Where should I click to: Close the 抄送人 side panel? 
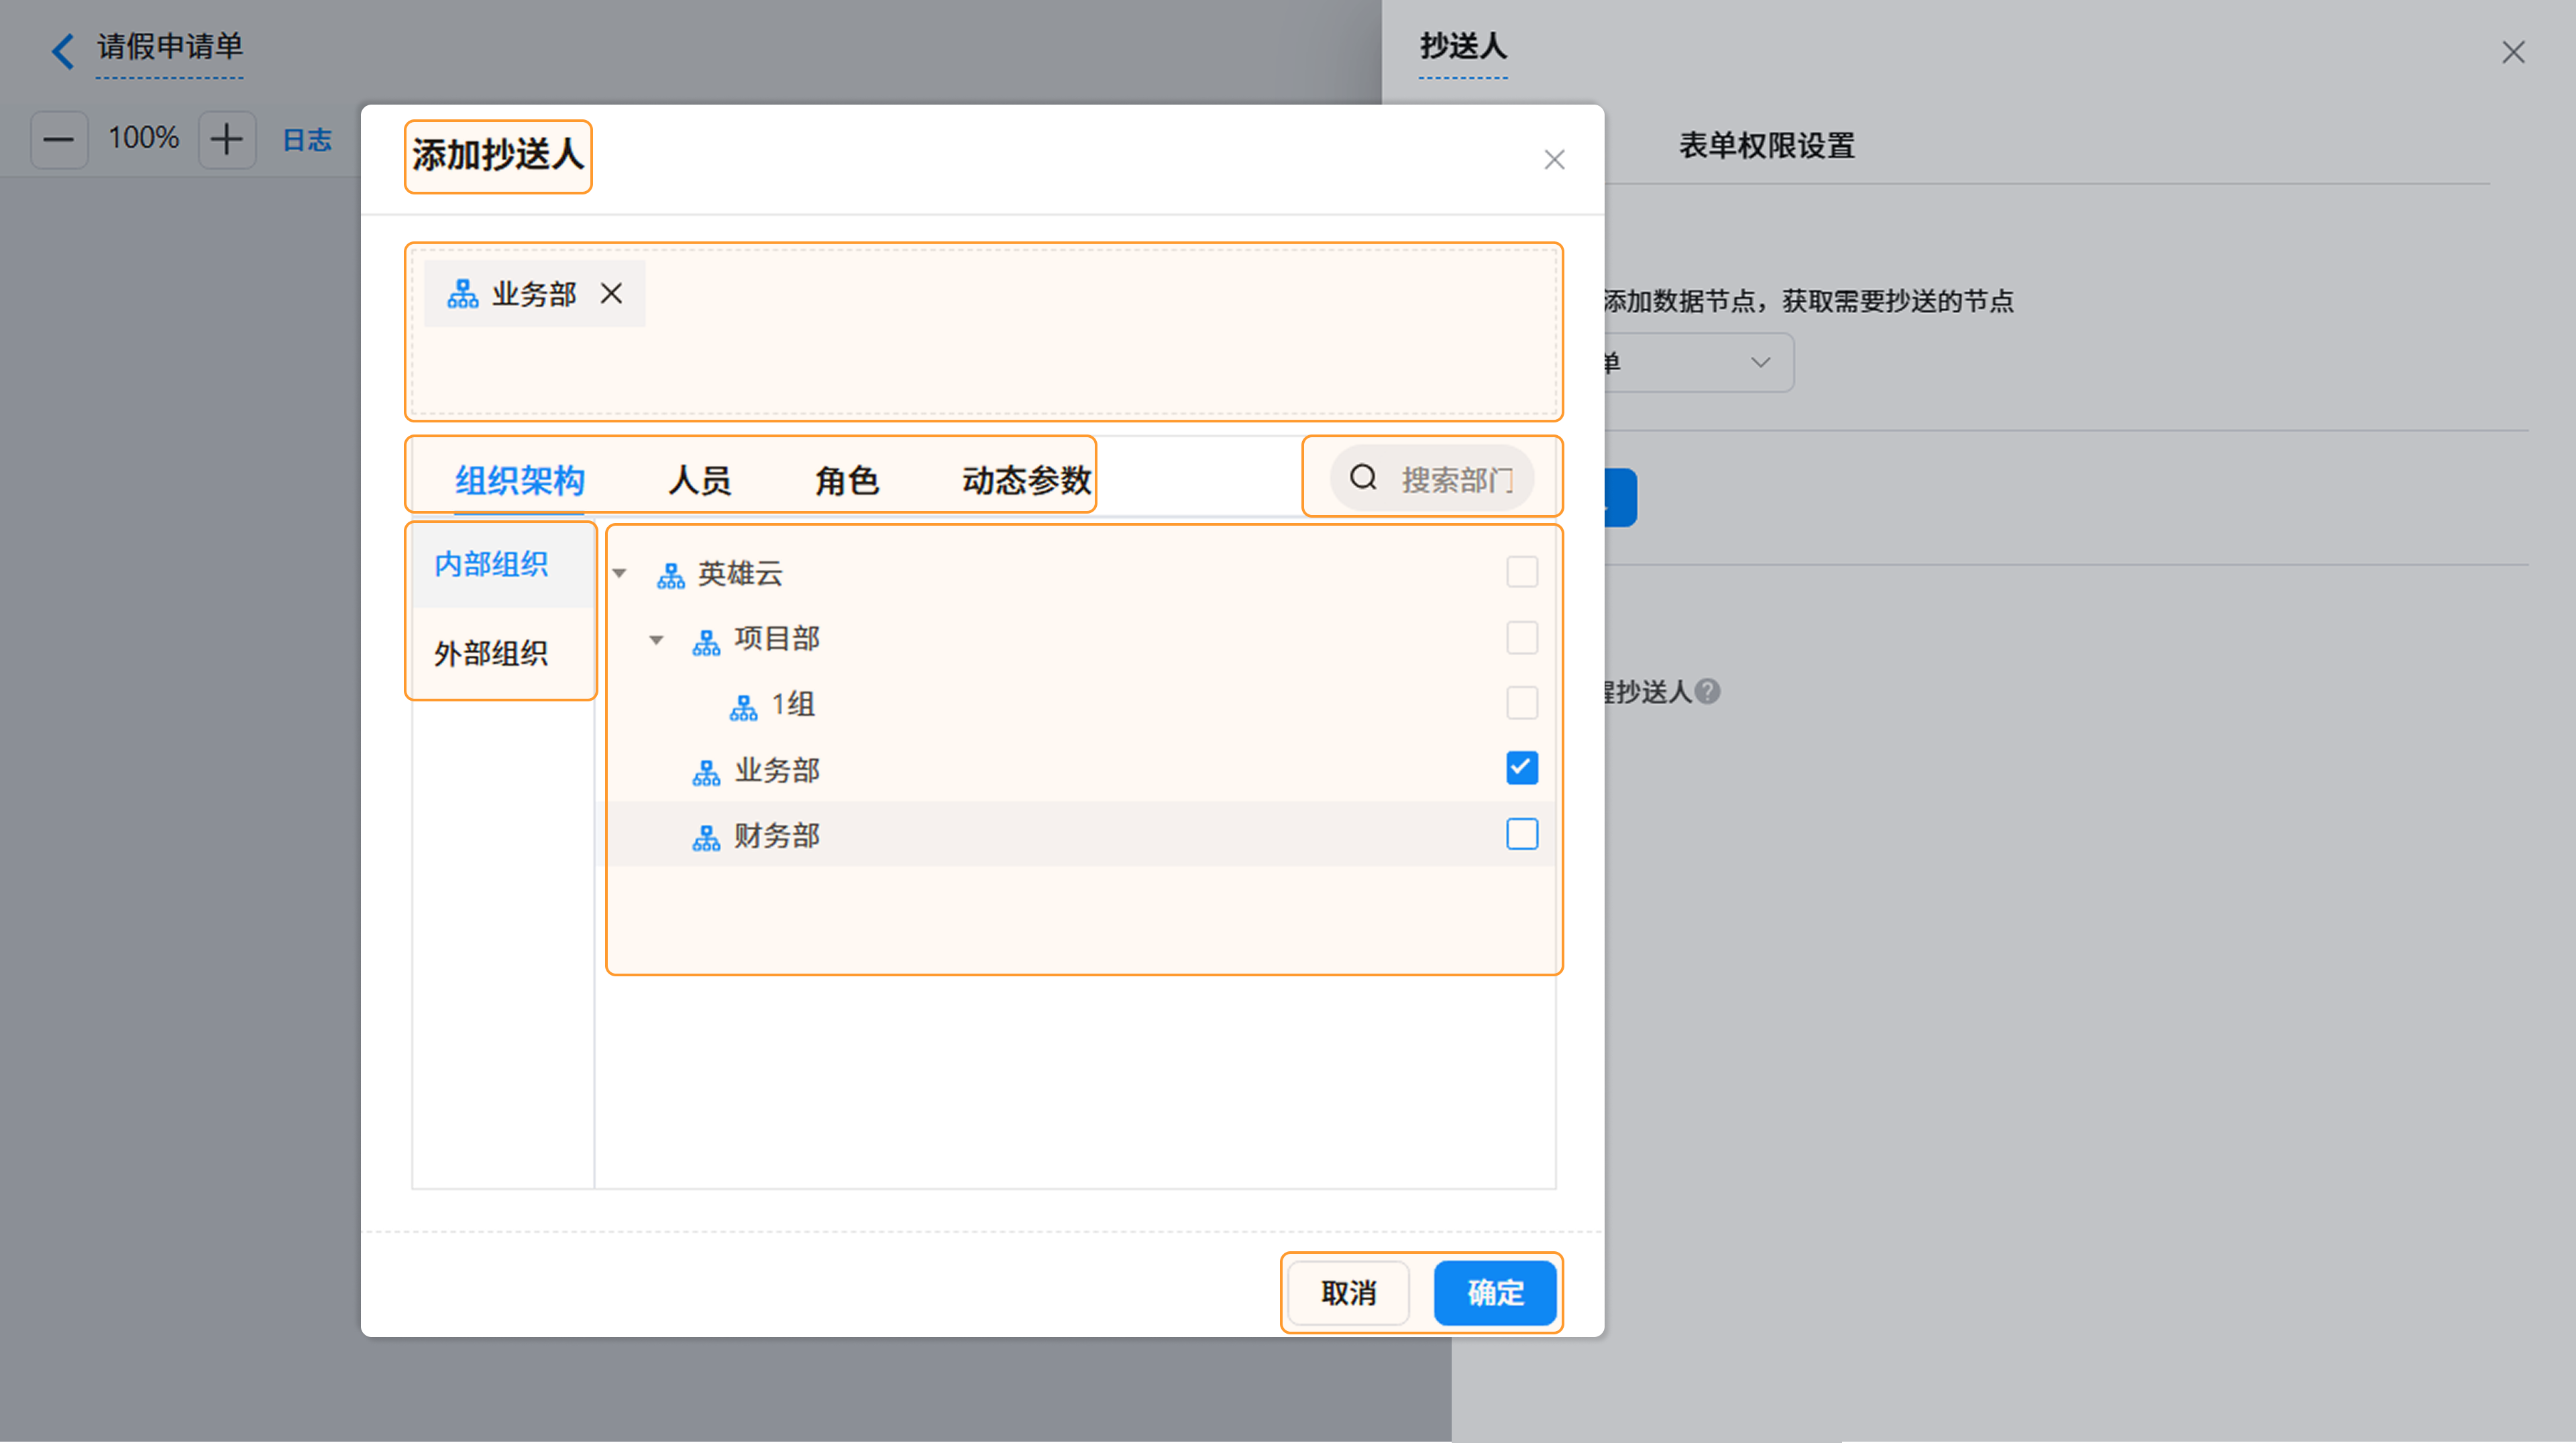pos(2513,52)
